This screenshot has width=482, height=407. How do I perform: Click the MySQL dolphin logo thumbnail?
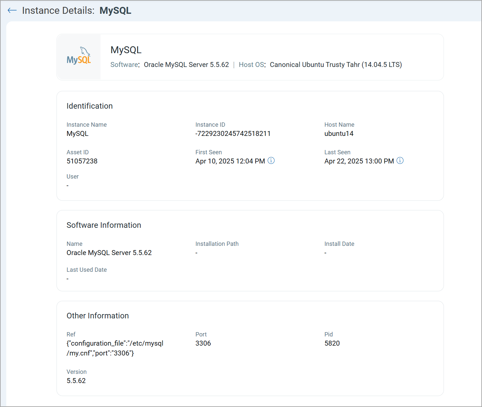pos(79,56)
